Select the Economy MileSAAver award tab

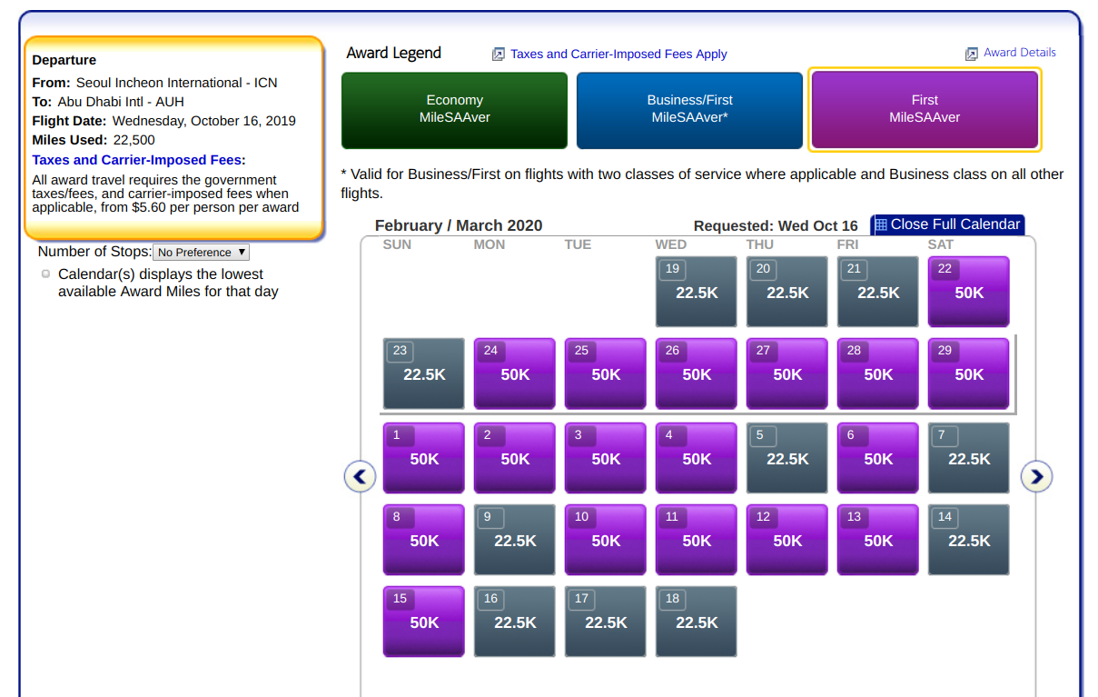pyautogui.click(x=454, y=109)
